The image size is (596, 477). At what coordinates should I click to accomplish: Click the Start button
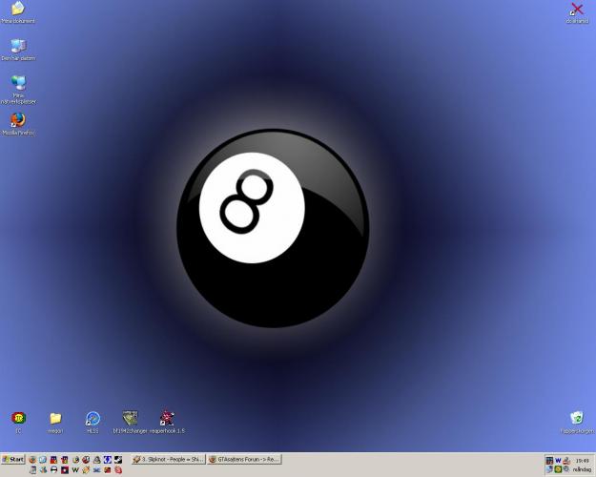coord(13,459)
